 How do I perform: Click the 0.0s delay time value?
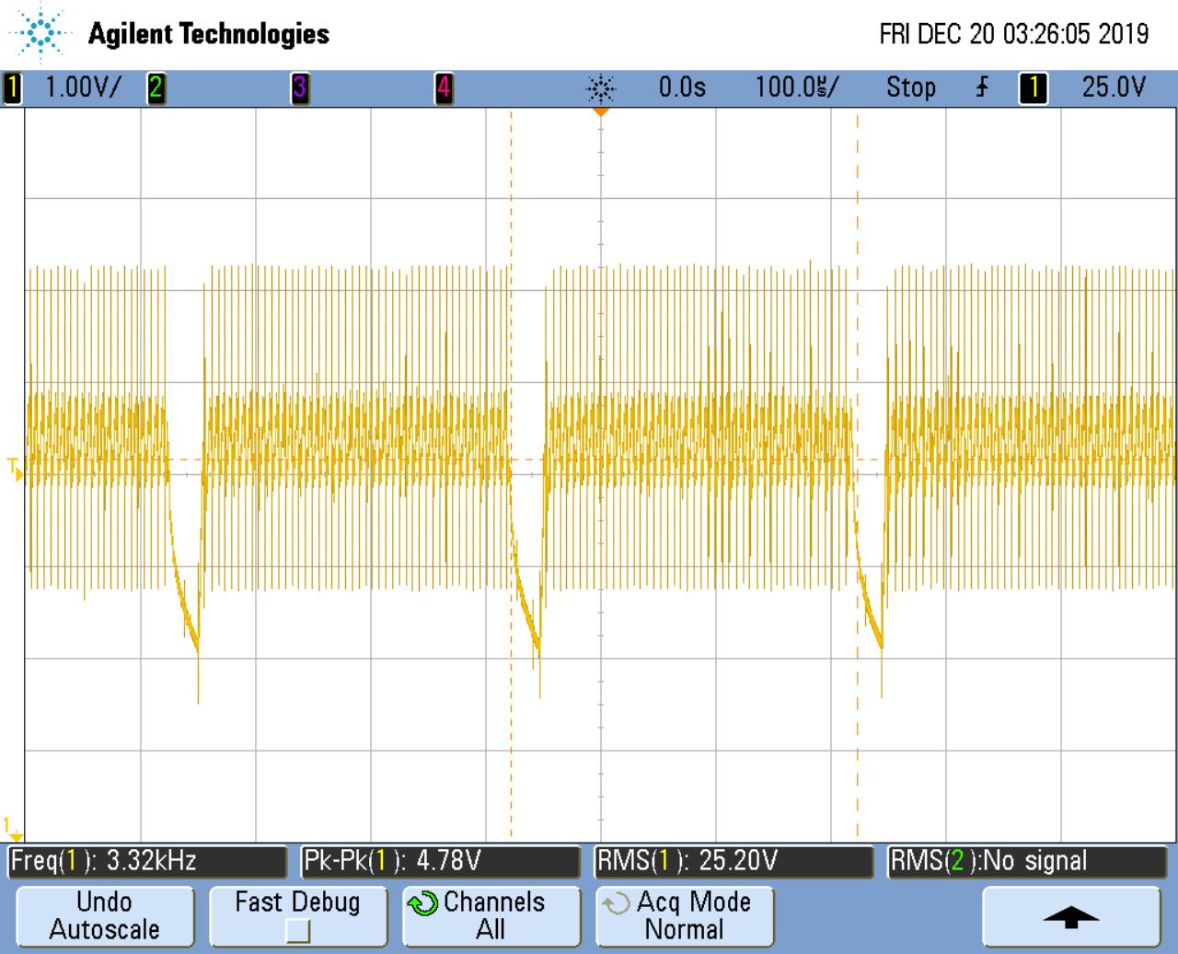[x=682, y=88]
